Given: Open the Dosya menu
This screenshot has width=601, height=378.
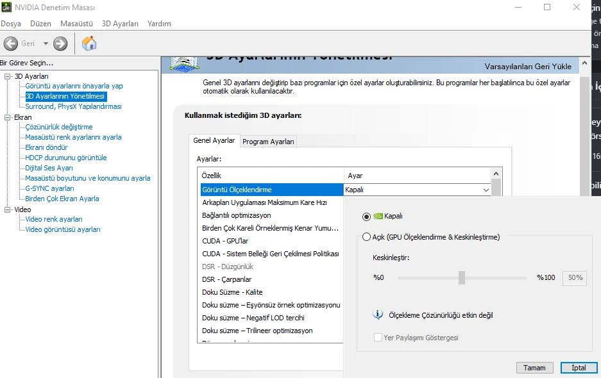Looking at the screenshot, I should coord(11,24).
